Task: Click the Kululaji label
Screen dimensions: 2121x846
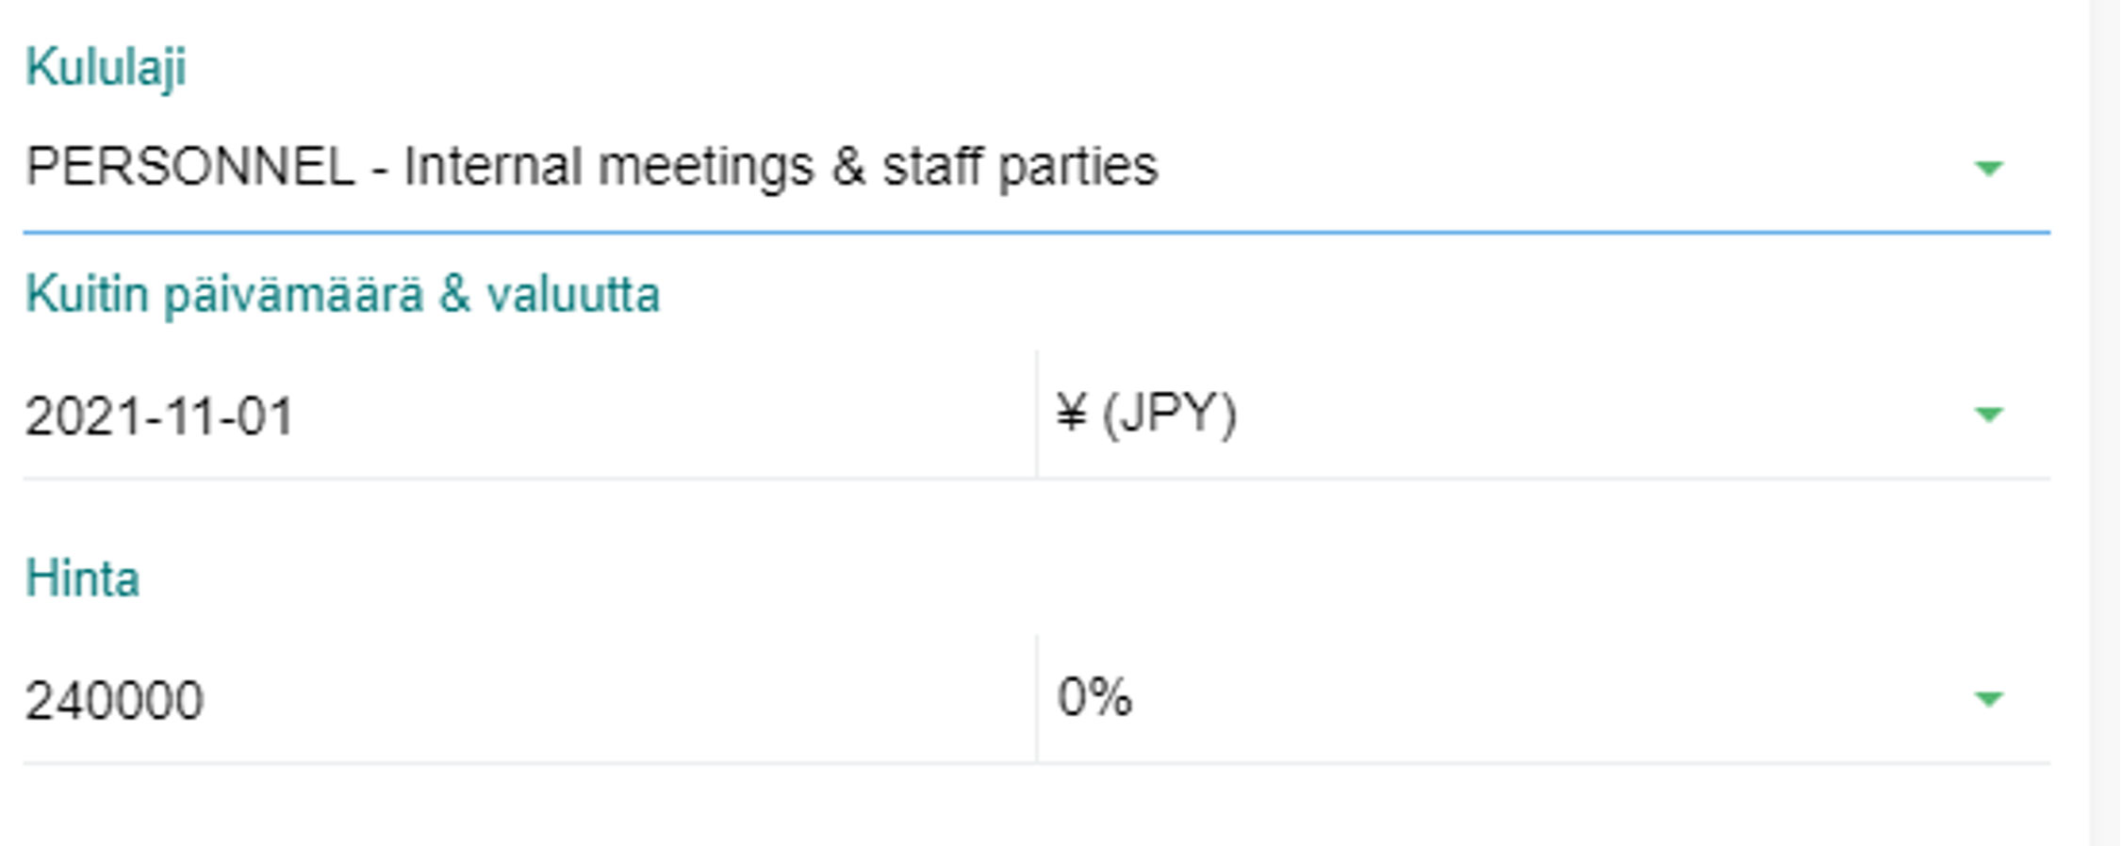Action: pos(106,68)
